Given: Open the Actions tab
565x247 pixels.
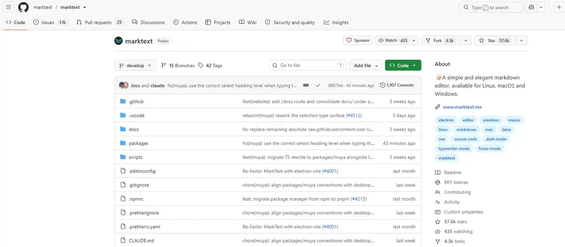Looking at the screenshot, I should coord(185,23).
